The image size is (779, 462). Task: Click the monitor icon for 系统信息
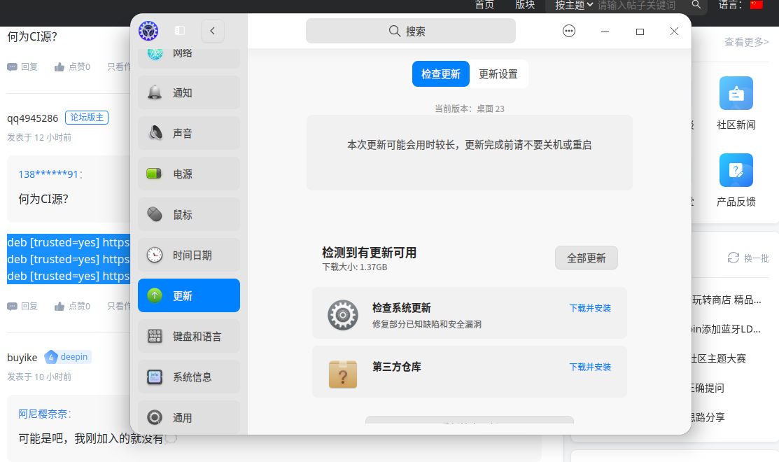click(x=155, y=377)
